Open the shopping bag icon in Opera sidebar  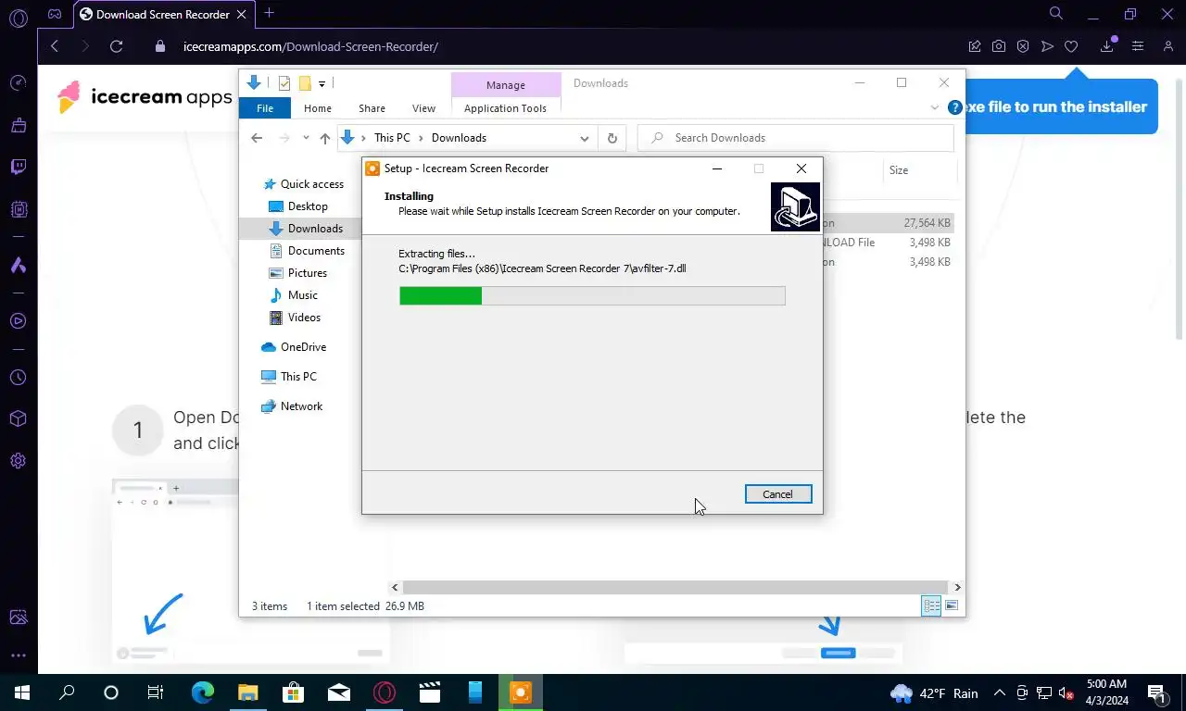coord(19,125)
